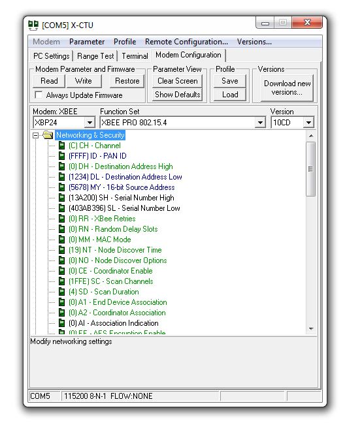Click the profile Save button
The width and height of the screenshot is (345, 423).
pos(230,81)
